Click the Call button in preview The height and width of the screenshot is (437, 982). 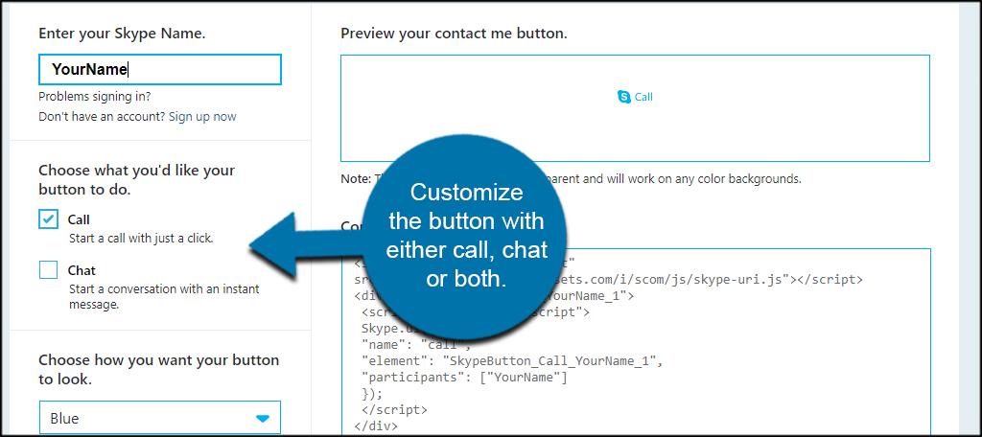click(635, 97)
